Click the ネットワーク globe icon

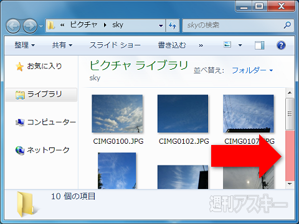tap(20, 151)
